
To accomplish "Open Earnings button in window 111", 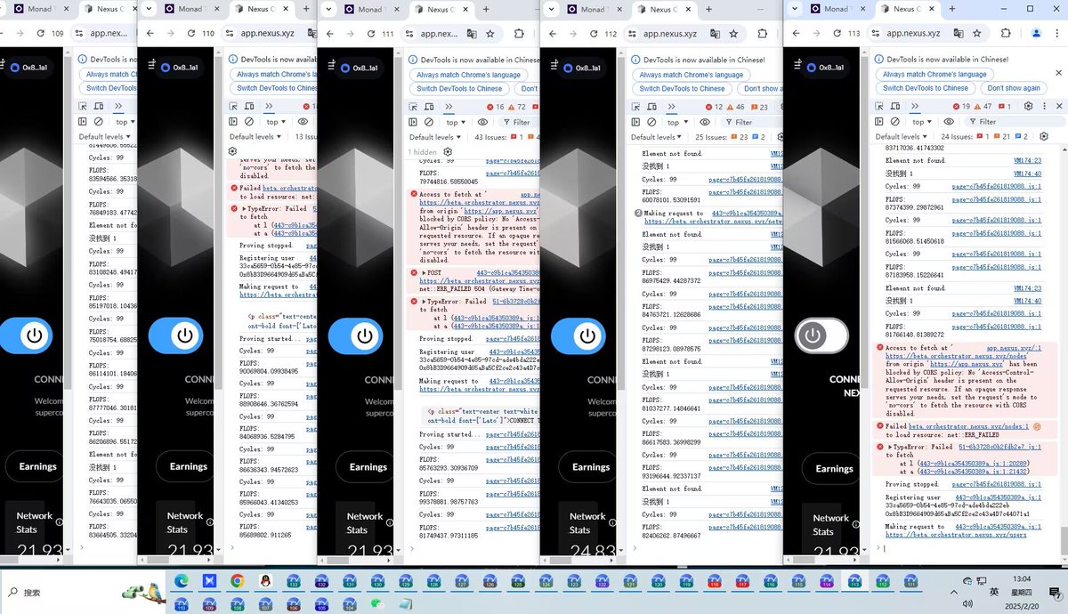I will (x=368, y=466).
